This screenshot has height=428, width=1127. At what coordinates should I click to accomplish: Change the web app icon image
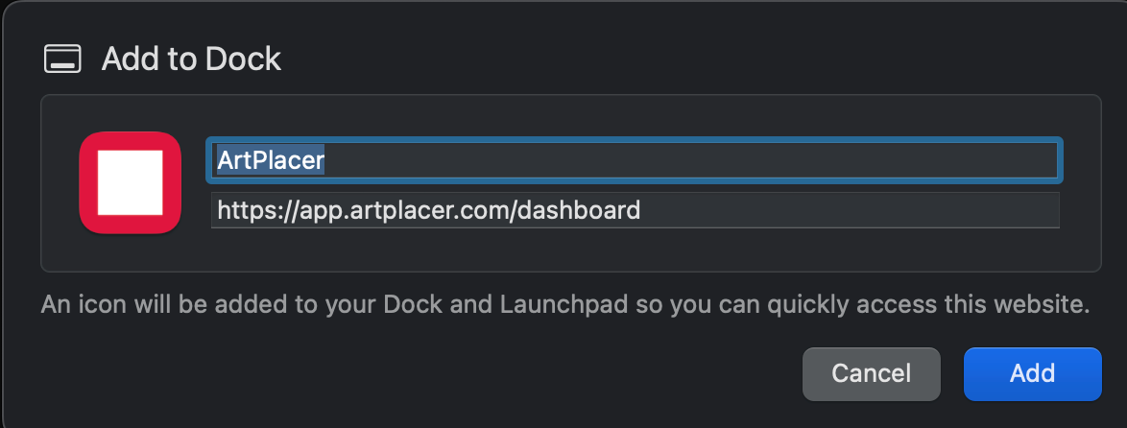pyautogui.click(x=131, y=182)
